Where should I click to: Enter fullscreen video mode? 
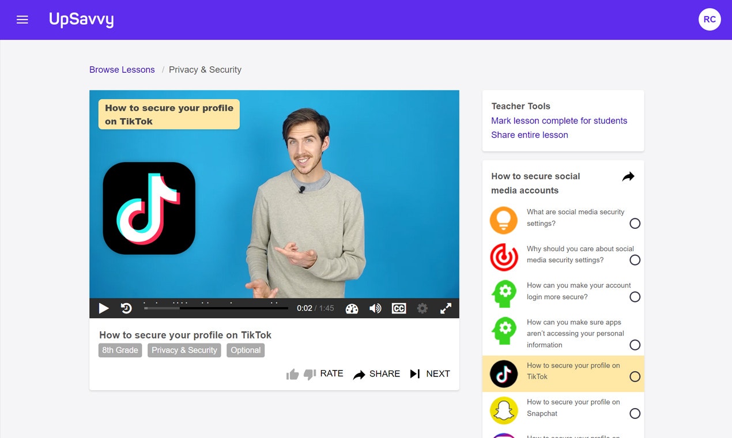click(x=446, y=308)
